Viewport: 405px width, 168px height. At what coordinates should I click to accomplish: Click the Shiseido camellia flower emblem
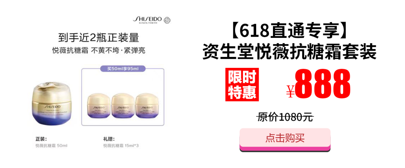tap(167, 20)
